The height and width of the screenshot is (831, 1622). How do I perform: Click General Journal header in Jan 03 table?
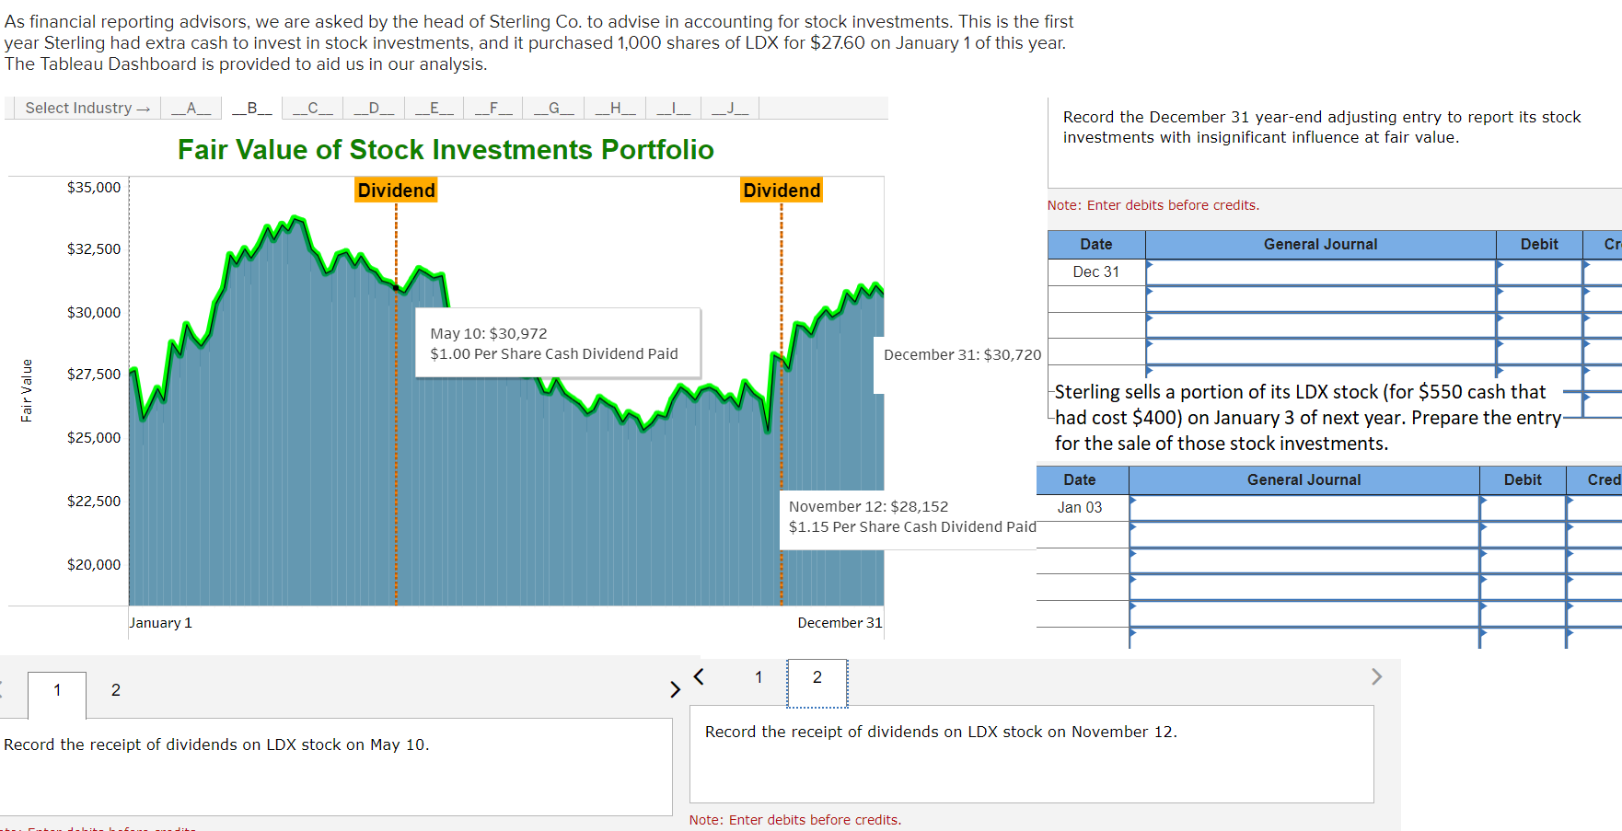[x=1303, y=480]
